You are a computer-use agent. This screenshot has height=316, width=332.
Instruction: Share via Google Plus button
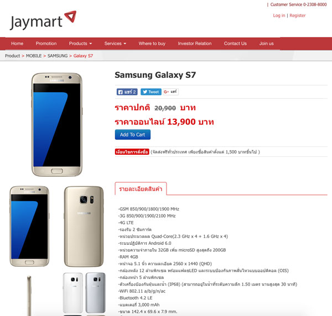pos(170,92)
